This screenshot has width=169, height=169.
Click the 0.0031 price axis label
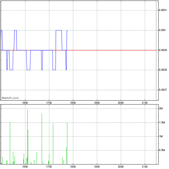click(x=163, y=10)
